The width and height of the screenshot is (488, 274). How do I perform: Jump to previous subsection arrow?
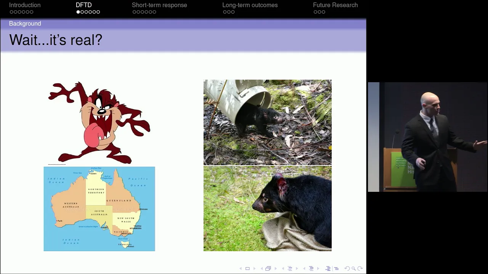[x=283, y=268]
